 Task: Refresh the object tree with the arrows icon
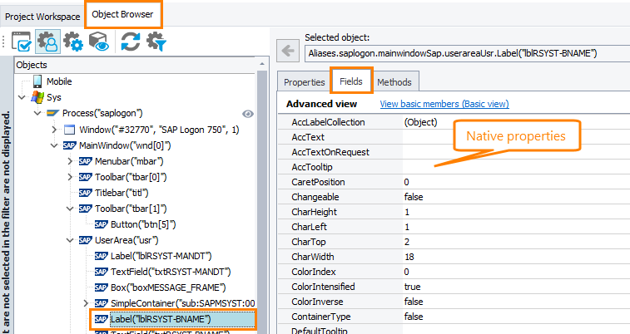(x=130, y=42)
